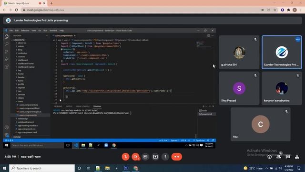Open the Accounts icon in VS Code activity bar
This screenshot has height=172, width=305.
tap(7, 128)
